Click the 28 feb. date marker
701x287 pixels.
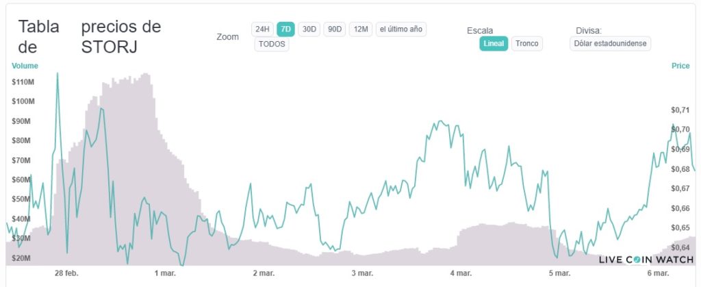[x=67, y=273]
